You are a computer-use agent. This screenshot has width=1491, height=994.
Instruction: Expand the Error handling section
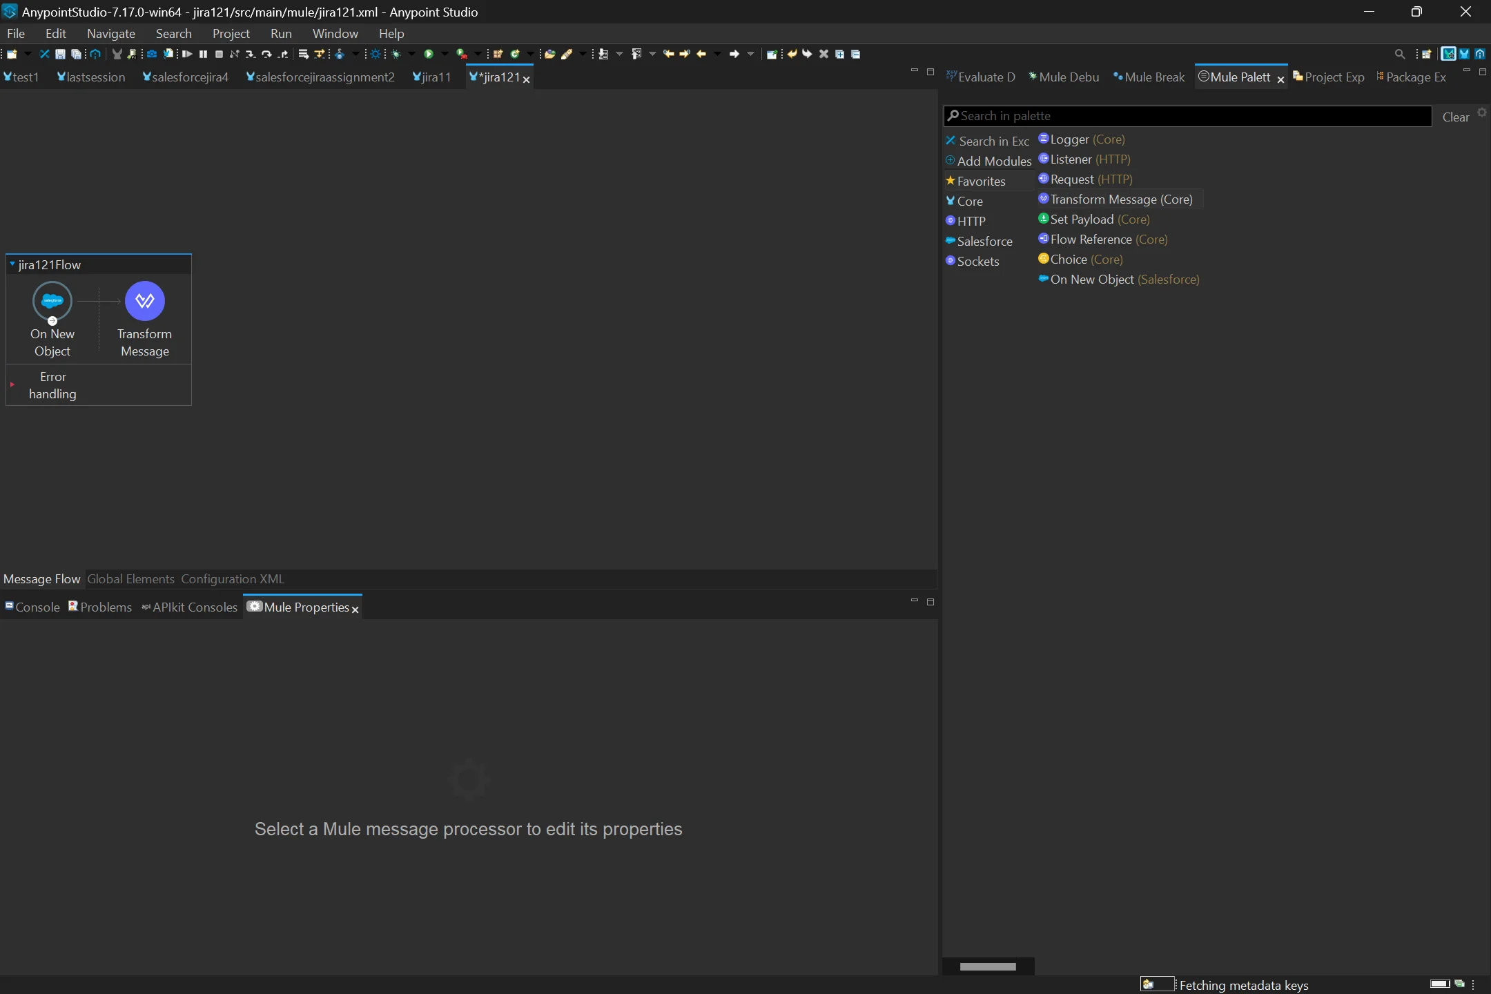click(x=13, y=385)
